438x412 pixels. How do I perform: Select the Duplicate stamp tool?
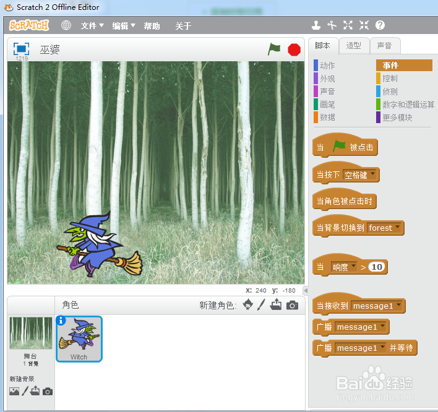316,25
